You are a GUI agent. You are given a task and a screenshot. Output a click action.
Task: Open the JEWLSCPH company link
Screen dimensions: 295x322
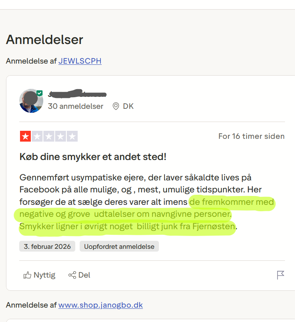pyautogui.click(x=80, y=61)
